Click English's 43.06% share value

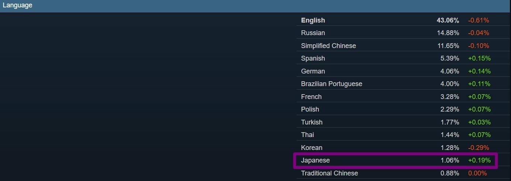click(x=448, y=20)
